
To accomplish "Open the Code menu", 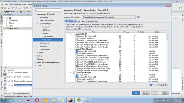I will click(24, 5).
